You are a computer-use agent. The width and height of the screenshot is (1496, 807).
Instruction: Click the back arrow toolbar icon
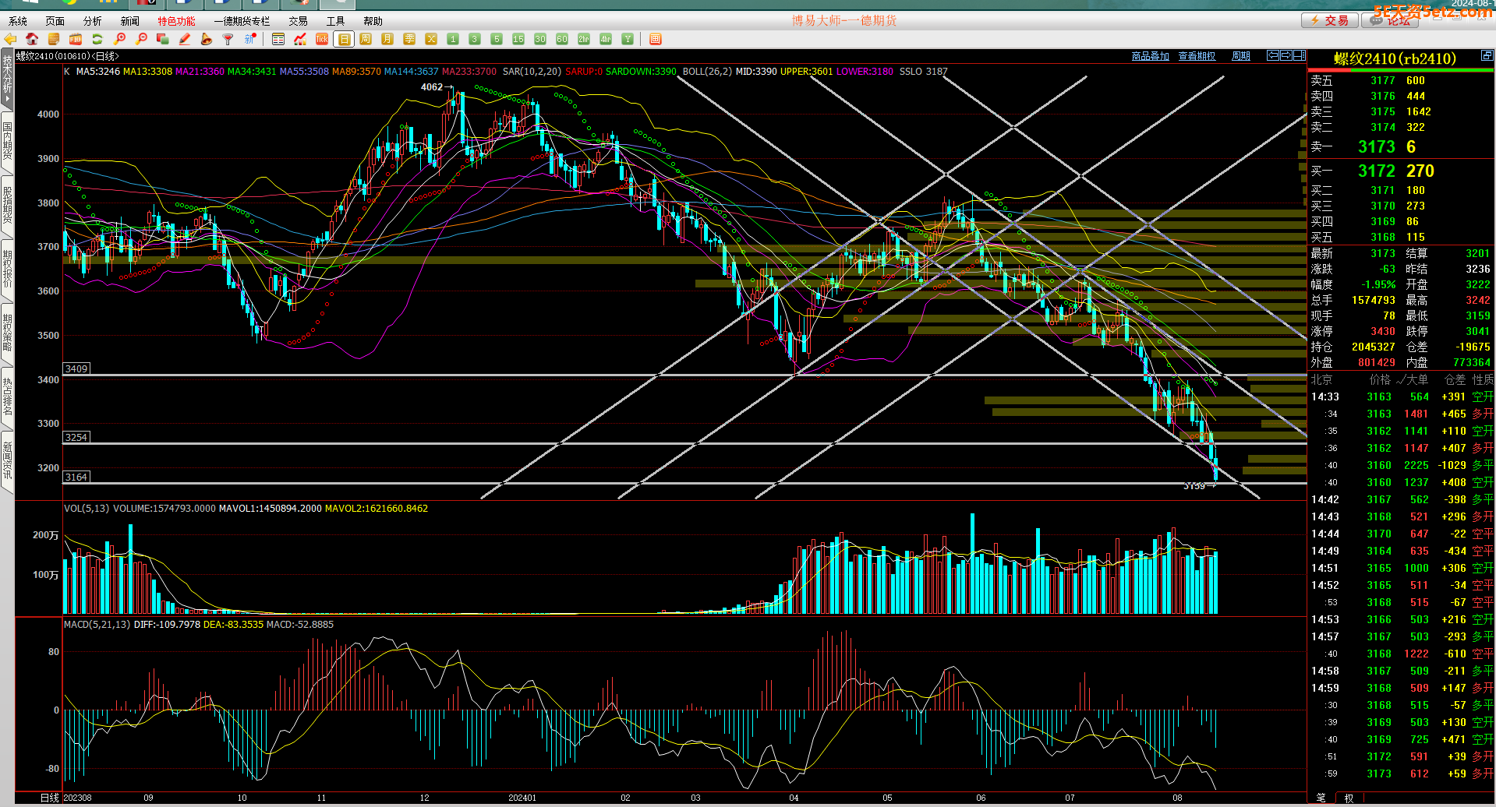coord(10,39)
